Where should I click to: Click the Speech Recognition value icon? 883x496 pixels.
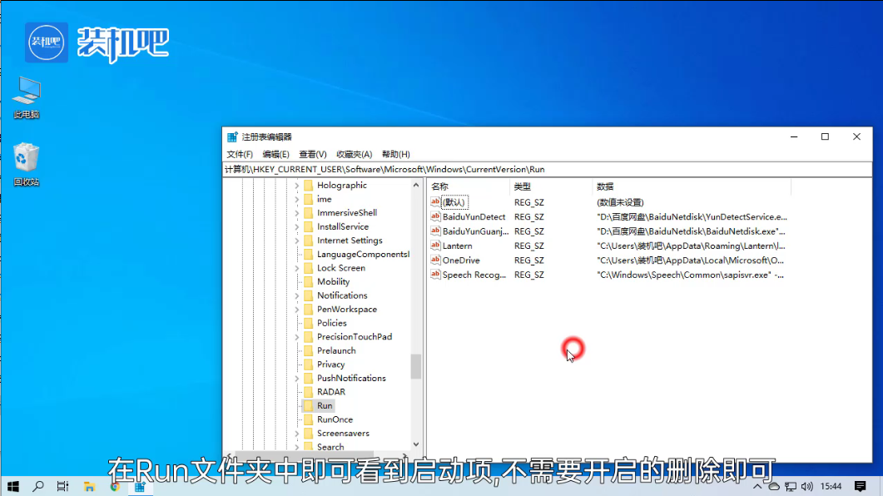pyautogui.click(x=434, y=275)
